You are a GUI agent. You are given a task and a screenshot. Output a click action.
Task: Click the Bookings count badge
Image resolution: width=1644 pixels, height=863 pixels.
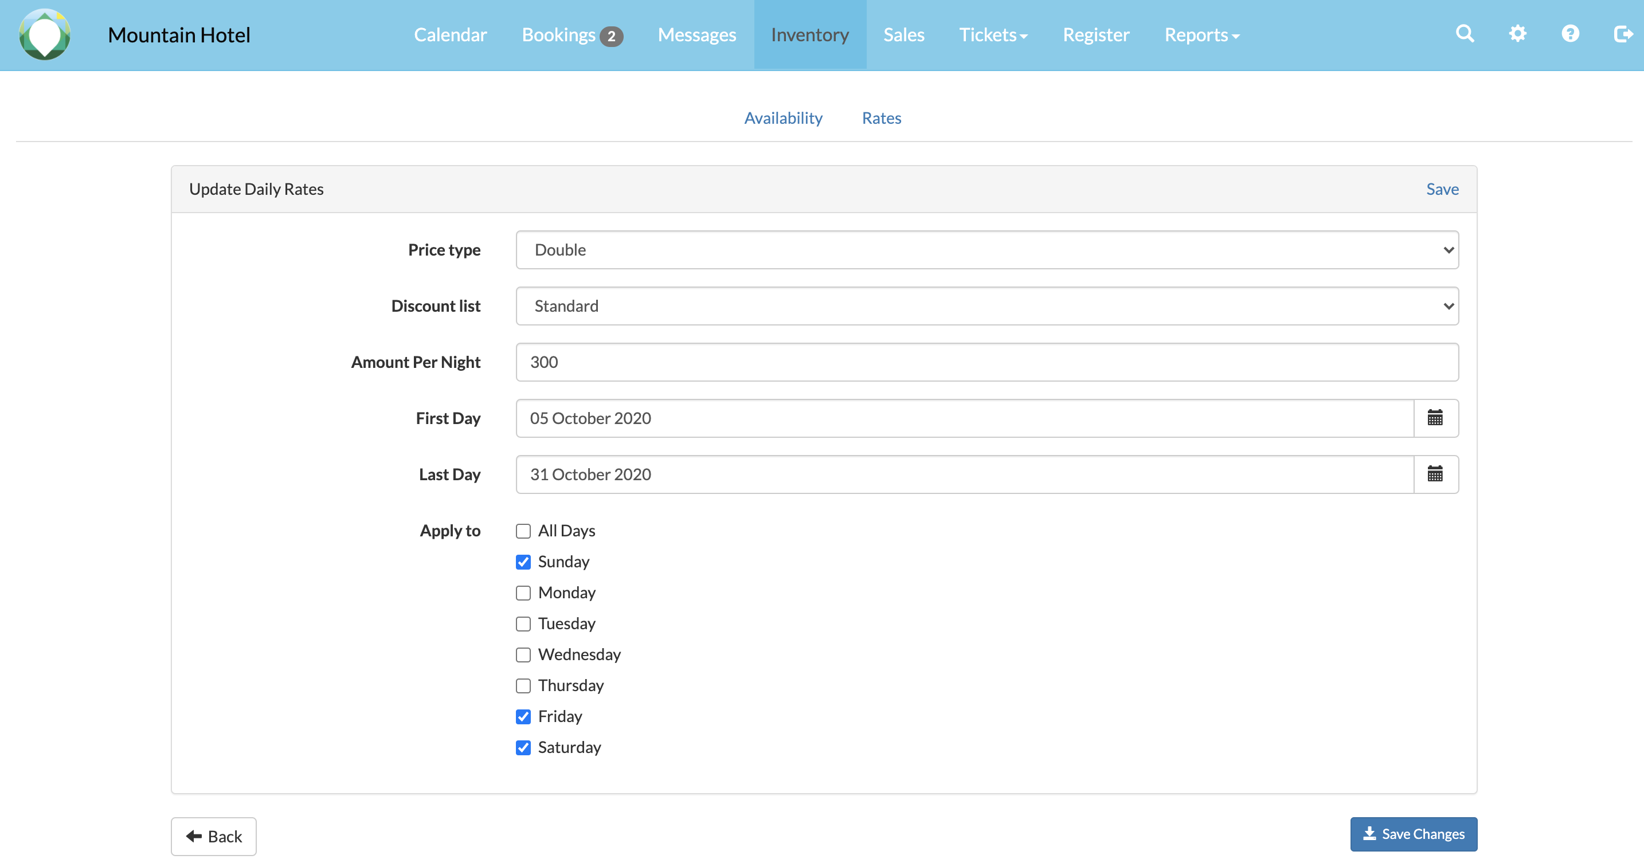(610, 36)
